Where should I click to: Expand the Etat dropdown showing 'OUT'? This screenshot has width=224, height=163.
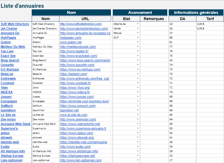(x=138, y=38)
